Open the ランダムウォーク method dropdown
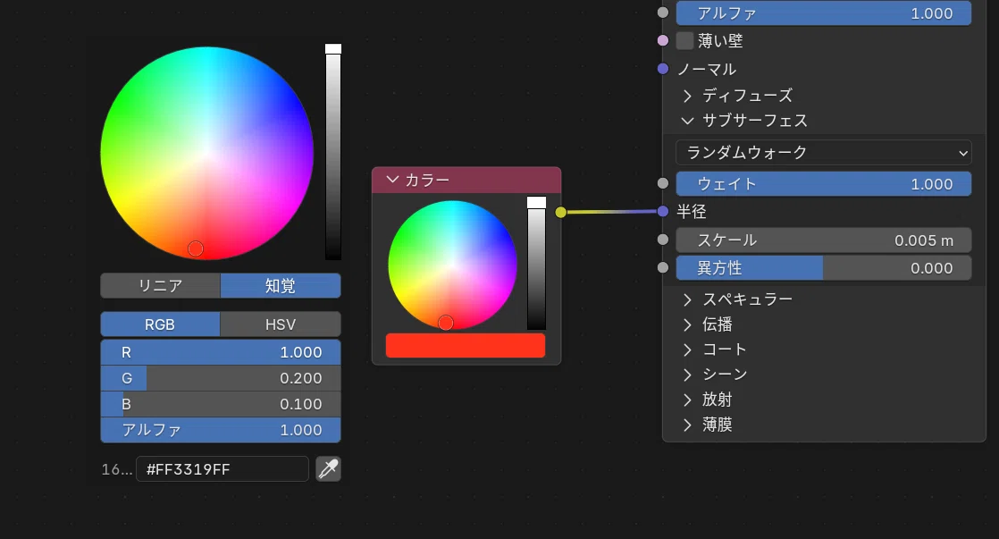The height and width of the screenshot is (539, 999). (x=823, y=152)
